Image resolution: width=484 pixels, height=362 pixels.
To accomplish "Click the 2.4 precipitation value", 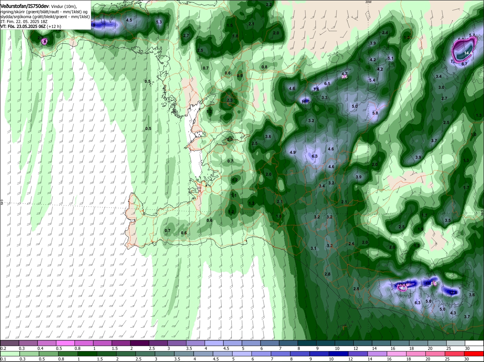I will [x=385, y=33].
